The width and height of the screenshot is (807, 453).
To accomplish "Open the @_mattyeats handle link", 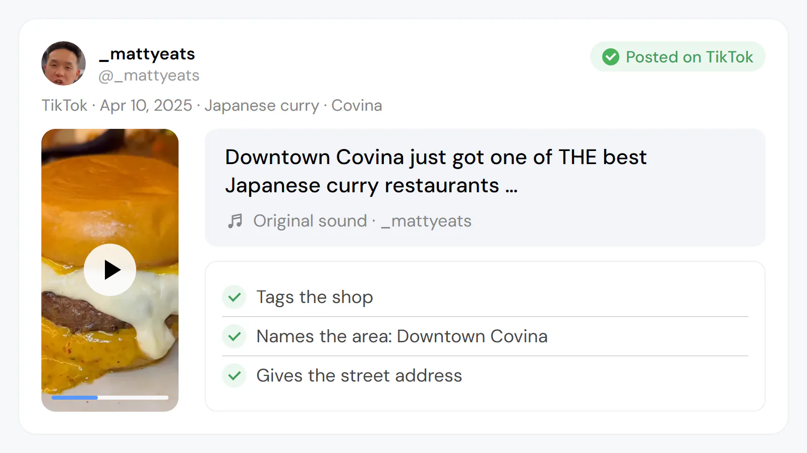I will (149, 75).
